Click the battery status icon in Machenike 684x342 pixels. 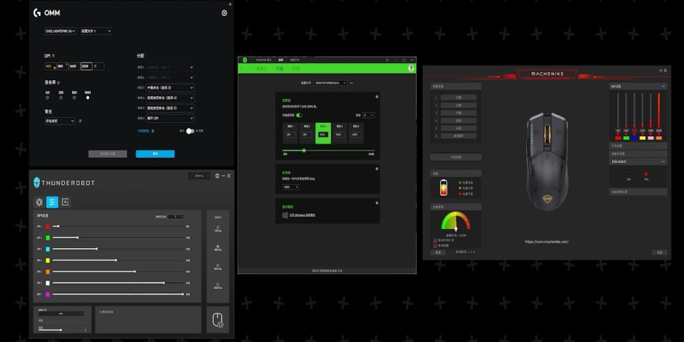tap(443, 188)
